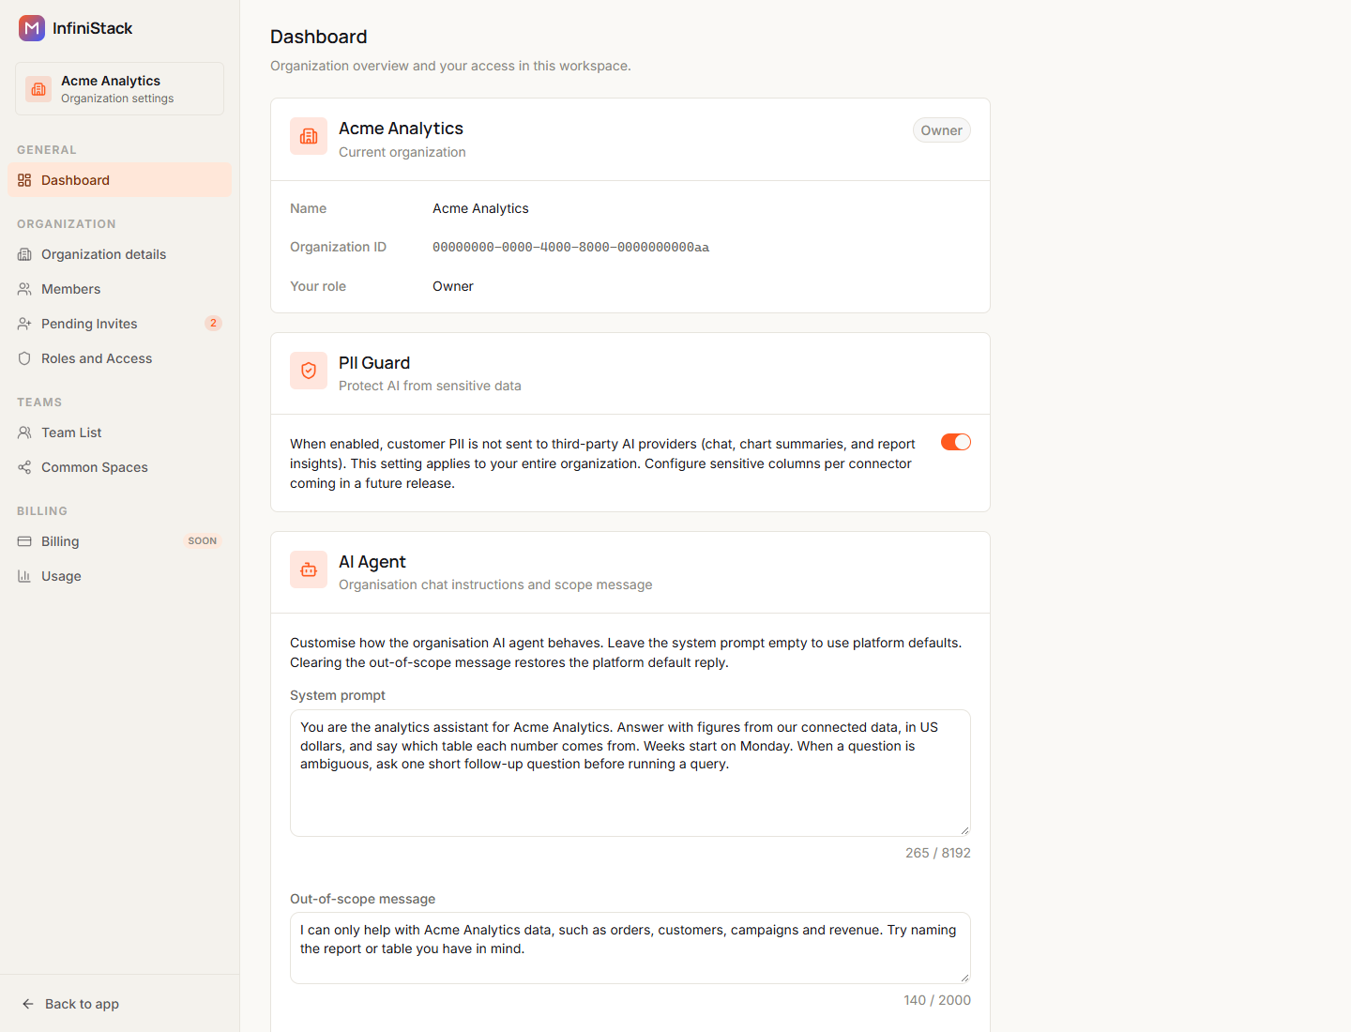Disable the PII Guard toggle
Screen dimensions: 1351x1032
[x=956, y=442]
